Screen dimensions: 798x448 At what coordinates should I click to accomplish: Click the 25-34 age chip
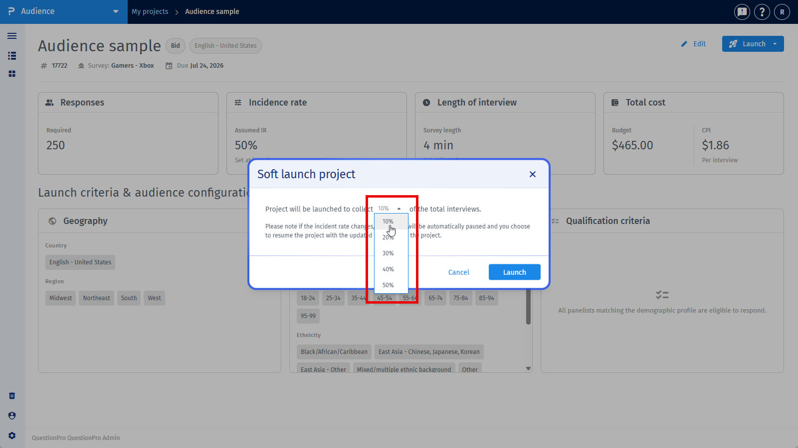tap(333, 298)
